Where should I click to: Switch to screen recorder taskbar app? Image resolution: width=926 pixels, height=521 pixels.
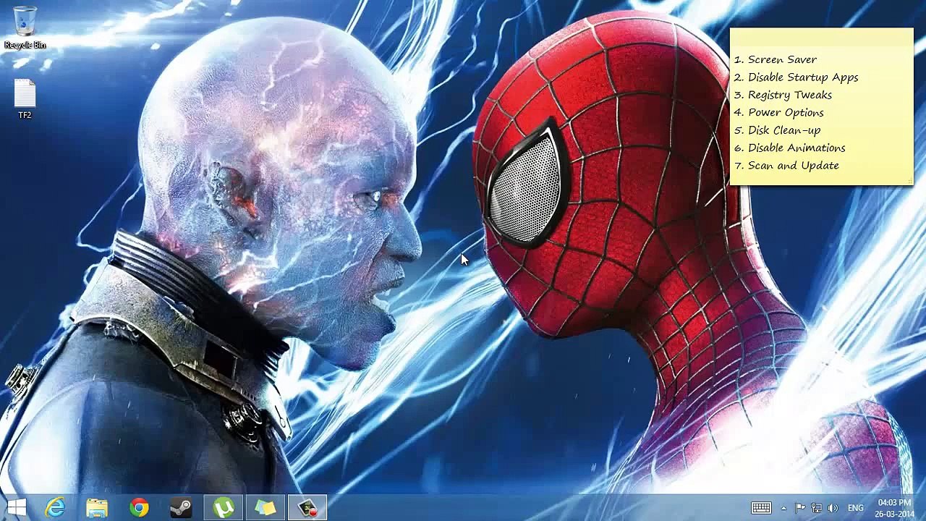pos(307,508)
